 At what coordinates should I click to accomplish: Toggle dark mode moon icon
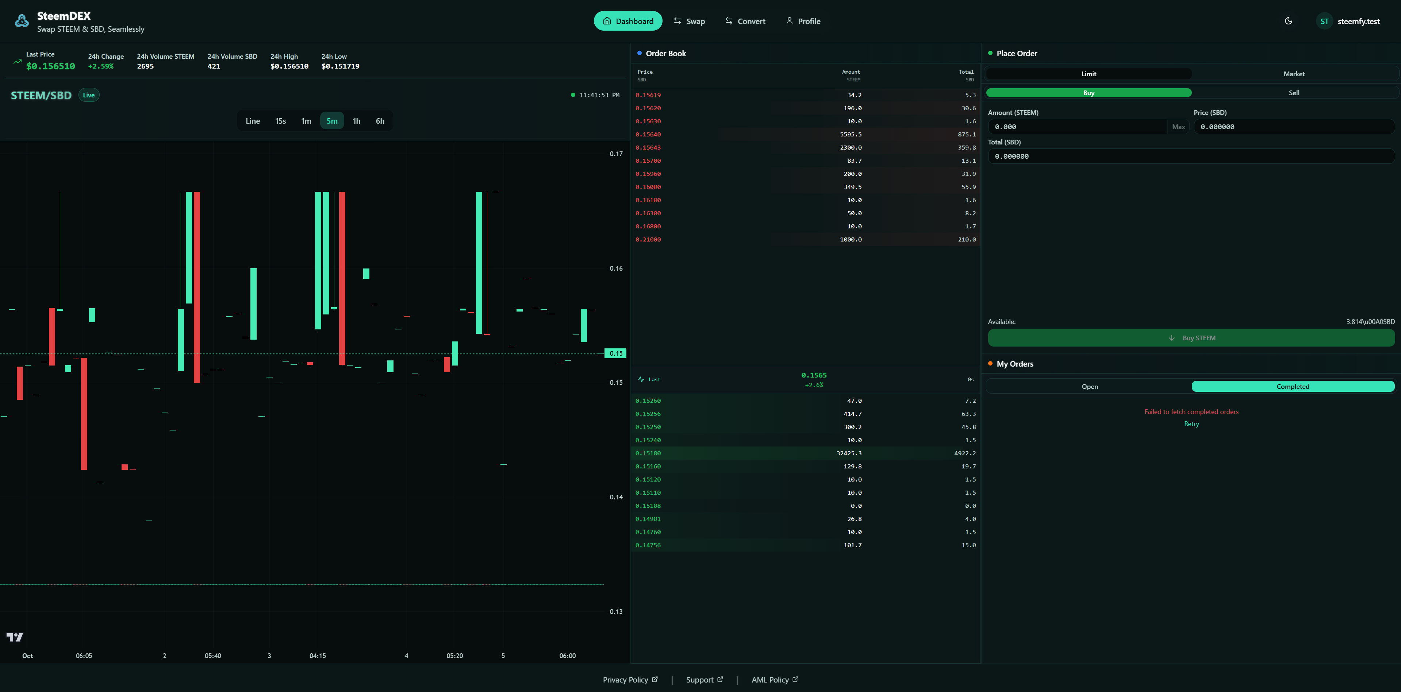click(x=1289, y=21)
